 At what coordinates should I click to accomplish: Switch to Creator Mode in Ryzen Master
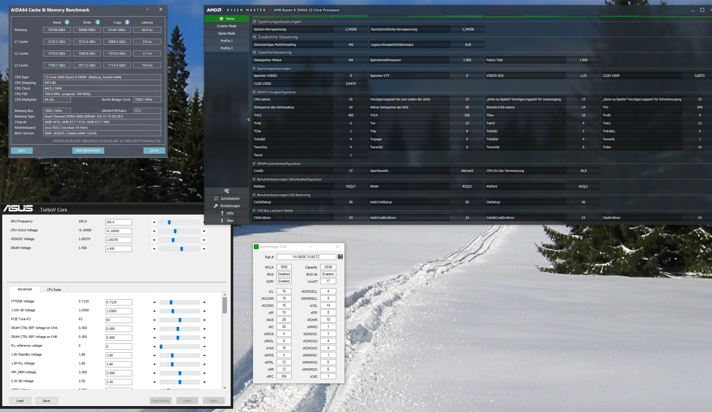point(227,26)
